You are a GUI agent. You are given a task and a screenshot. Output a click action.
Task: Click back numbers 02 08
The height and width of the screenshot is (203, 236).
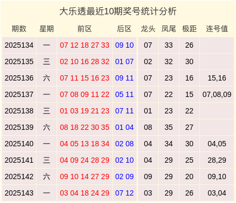coord(124,144)
